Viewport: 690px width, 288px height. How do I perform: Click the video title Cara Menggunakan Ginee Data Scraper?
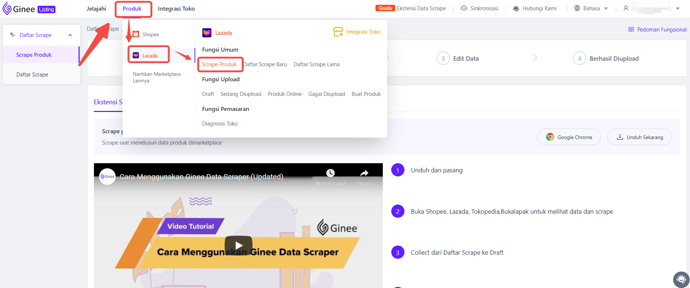pyautogui.click(x=201, y=177)
